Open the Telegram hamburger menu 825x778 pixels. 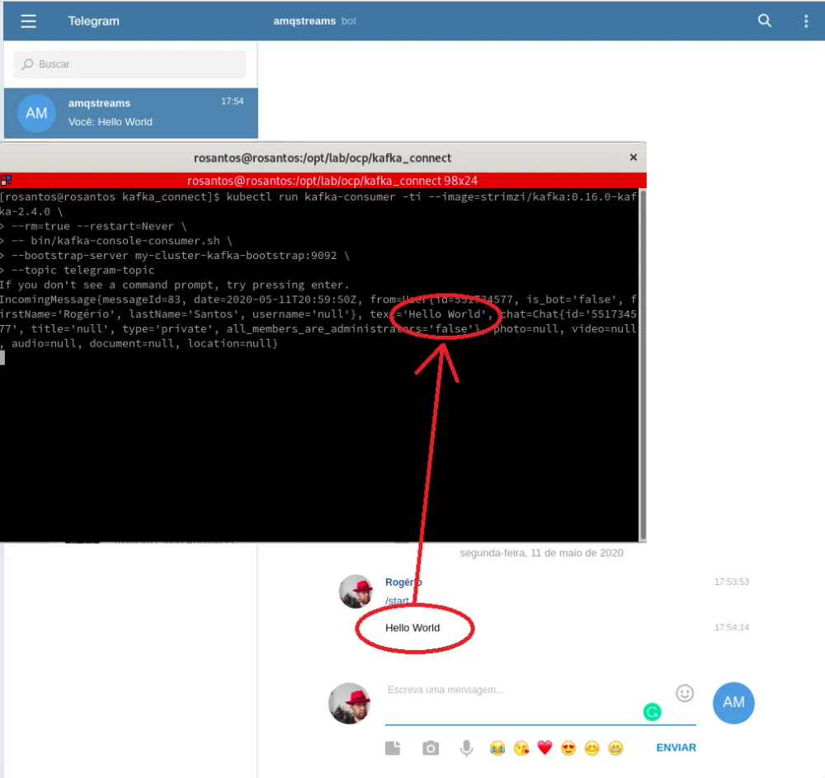[x=28, y=21]
